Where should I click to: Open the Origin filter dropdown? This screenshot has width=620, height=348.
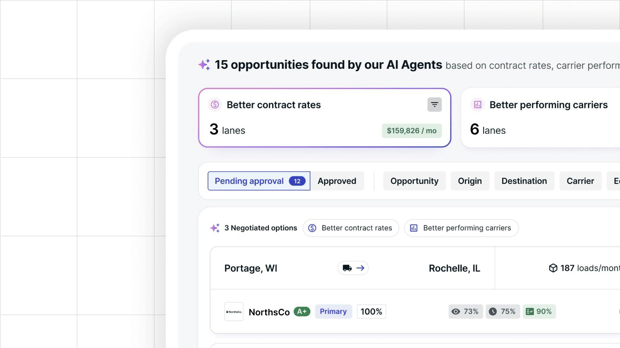(470, 181)
